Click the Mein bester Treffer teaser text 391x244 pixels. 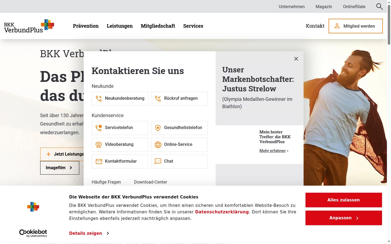pyautogui.click(x=275, y=137)
